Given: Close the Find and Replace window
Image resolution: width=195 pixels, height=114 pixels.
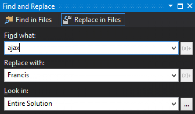Looking at the screenshot, I should (190, 6).
